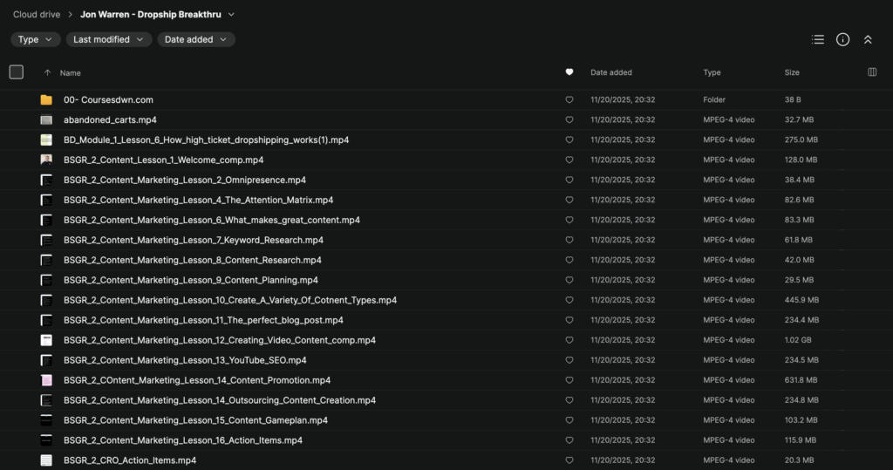The height and width of the screenshot is (470, 893).
Task: Sort by Date added column header
Action: tap(611, 72)
